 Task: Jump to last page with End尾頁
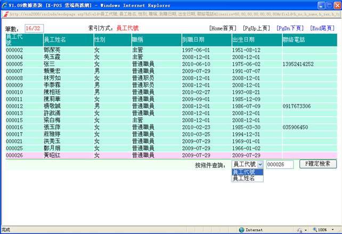[x=323, y=27]
